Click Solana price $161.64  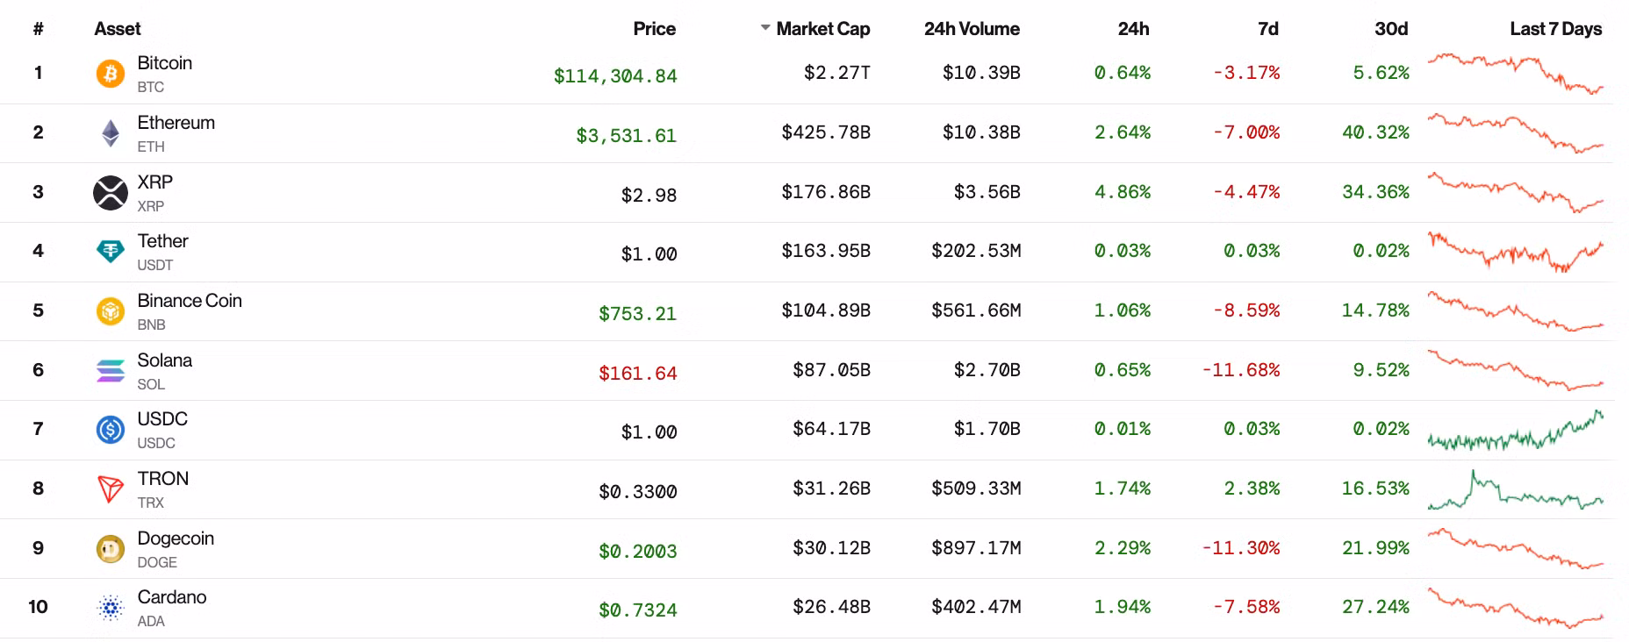pos(637,374)
